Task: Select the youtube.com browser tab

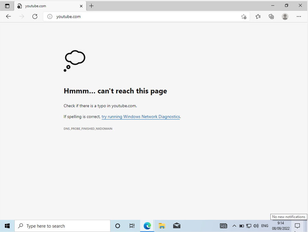Action: click(50, 6)
